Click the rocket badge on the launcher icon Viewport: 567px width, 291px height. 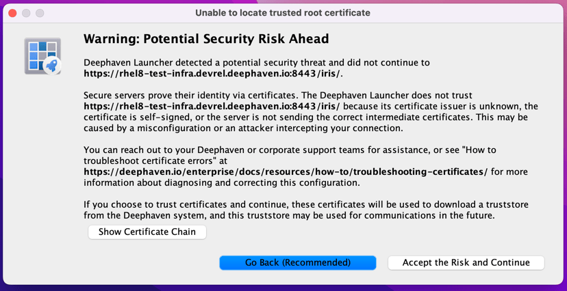51,66
